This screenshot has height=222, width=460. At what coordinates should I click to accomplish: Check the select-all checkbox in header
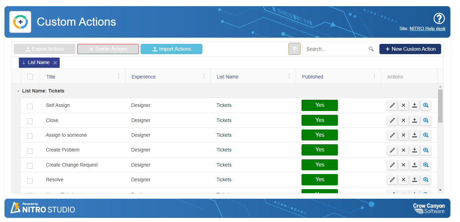(30, 77)
